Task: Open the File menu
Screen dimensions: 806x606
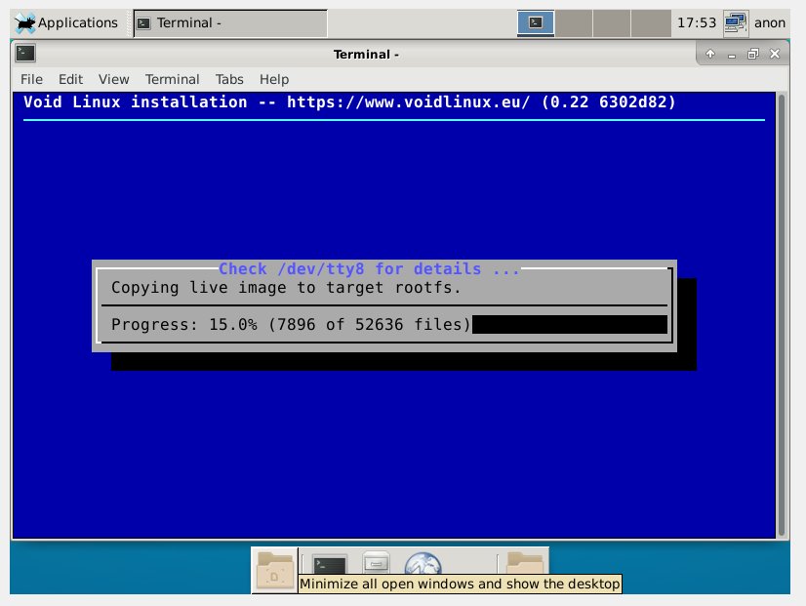Action: point(31,79)
